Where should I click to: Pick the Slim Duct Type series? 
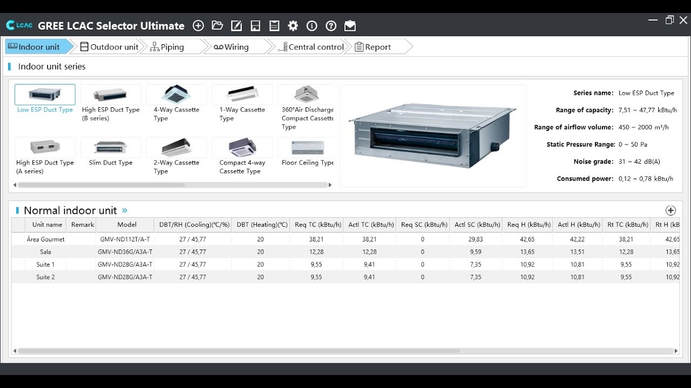111,153
